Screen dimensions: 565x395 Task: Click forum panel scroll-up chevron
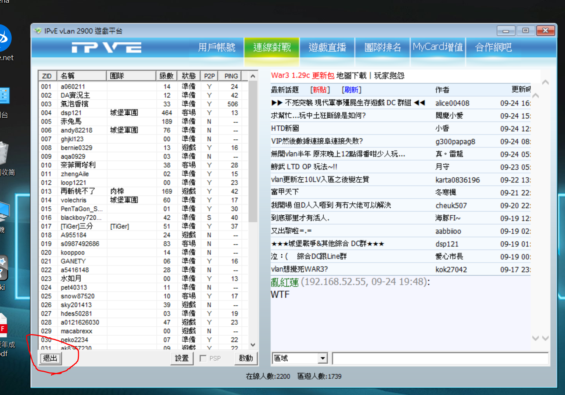[545, 82]
